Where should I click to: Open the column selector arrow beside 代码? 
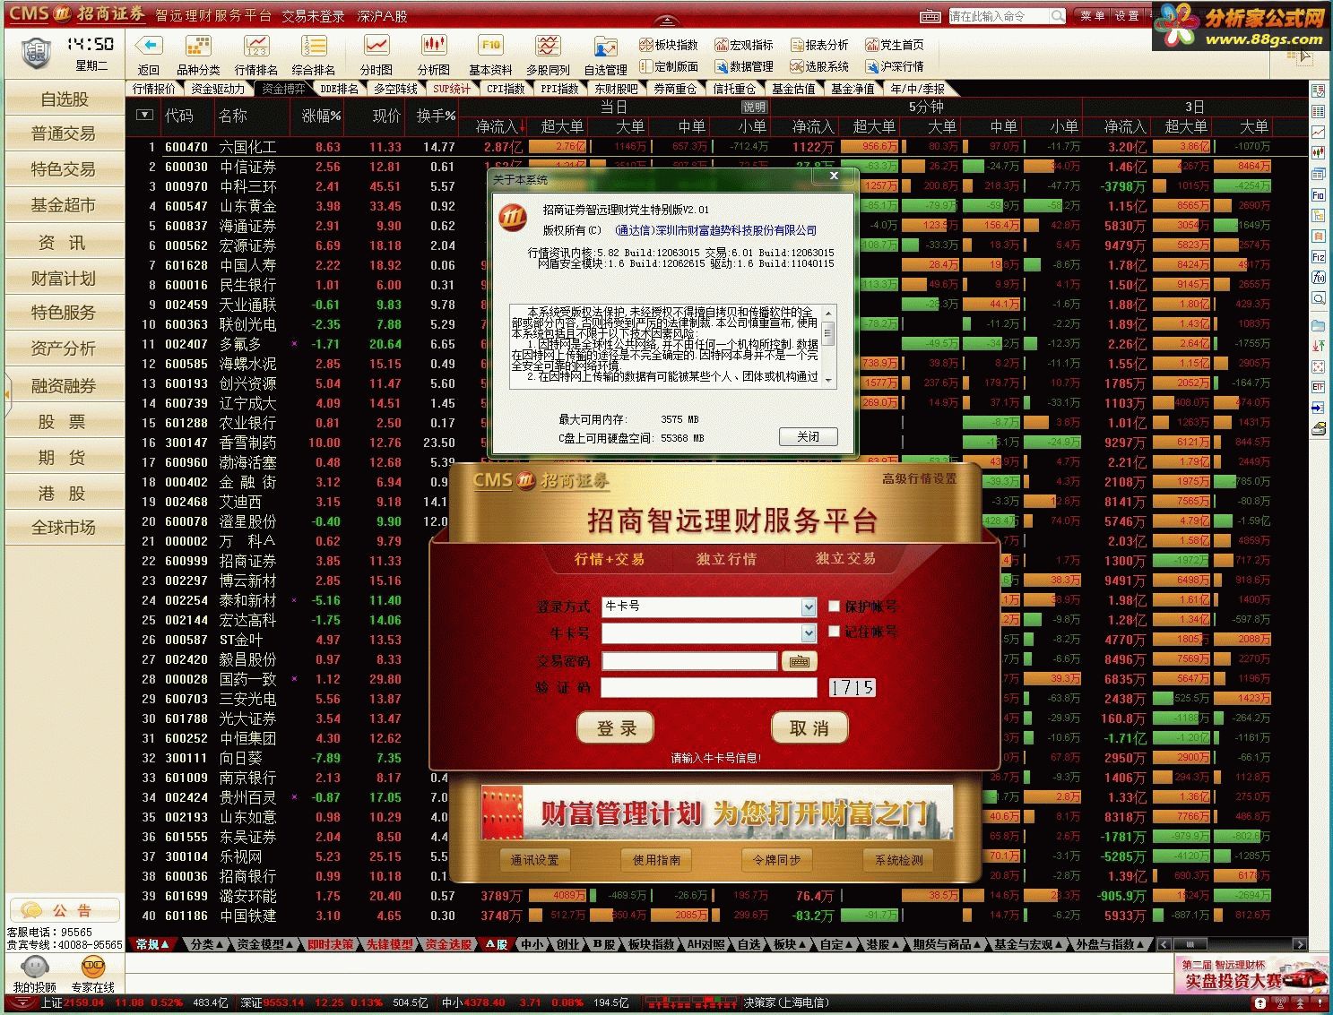(x=144, y=115)
